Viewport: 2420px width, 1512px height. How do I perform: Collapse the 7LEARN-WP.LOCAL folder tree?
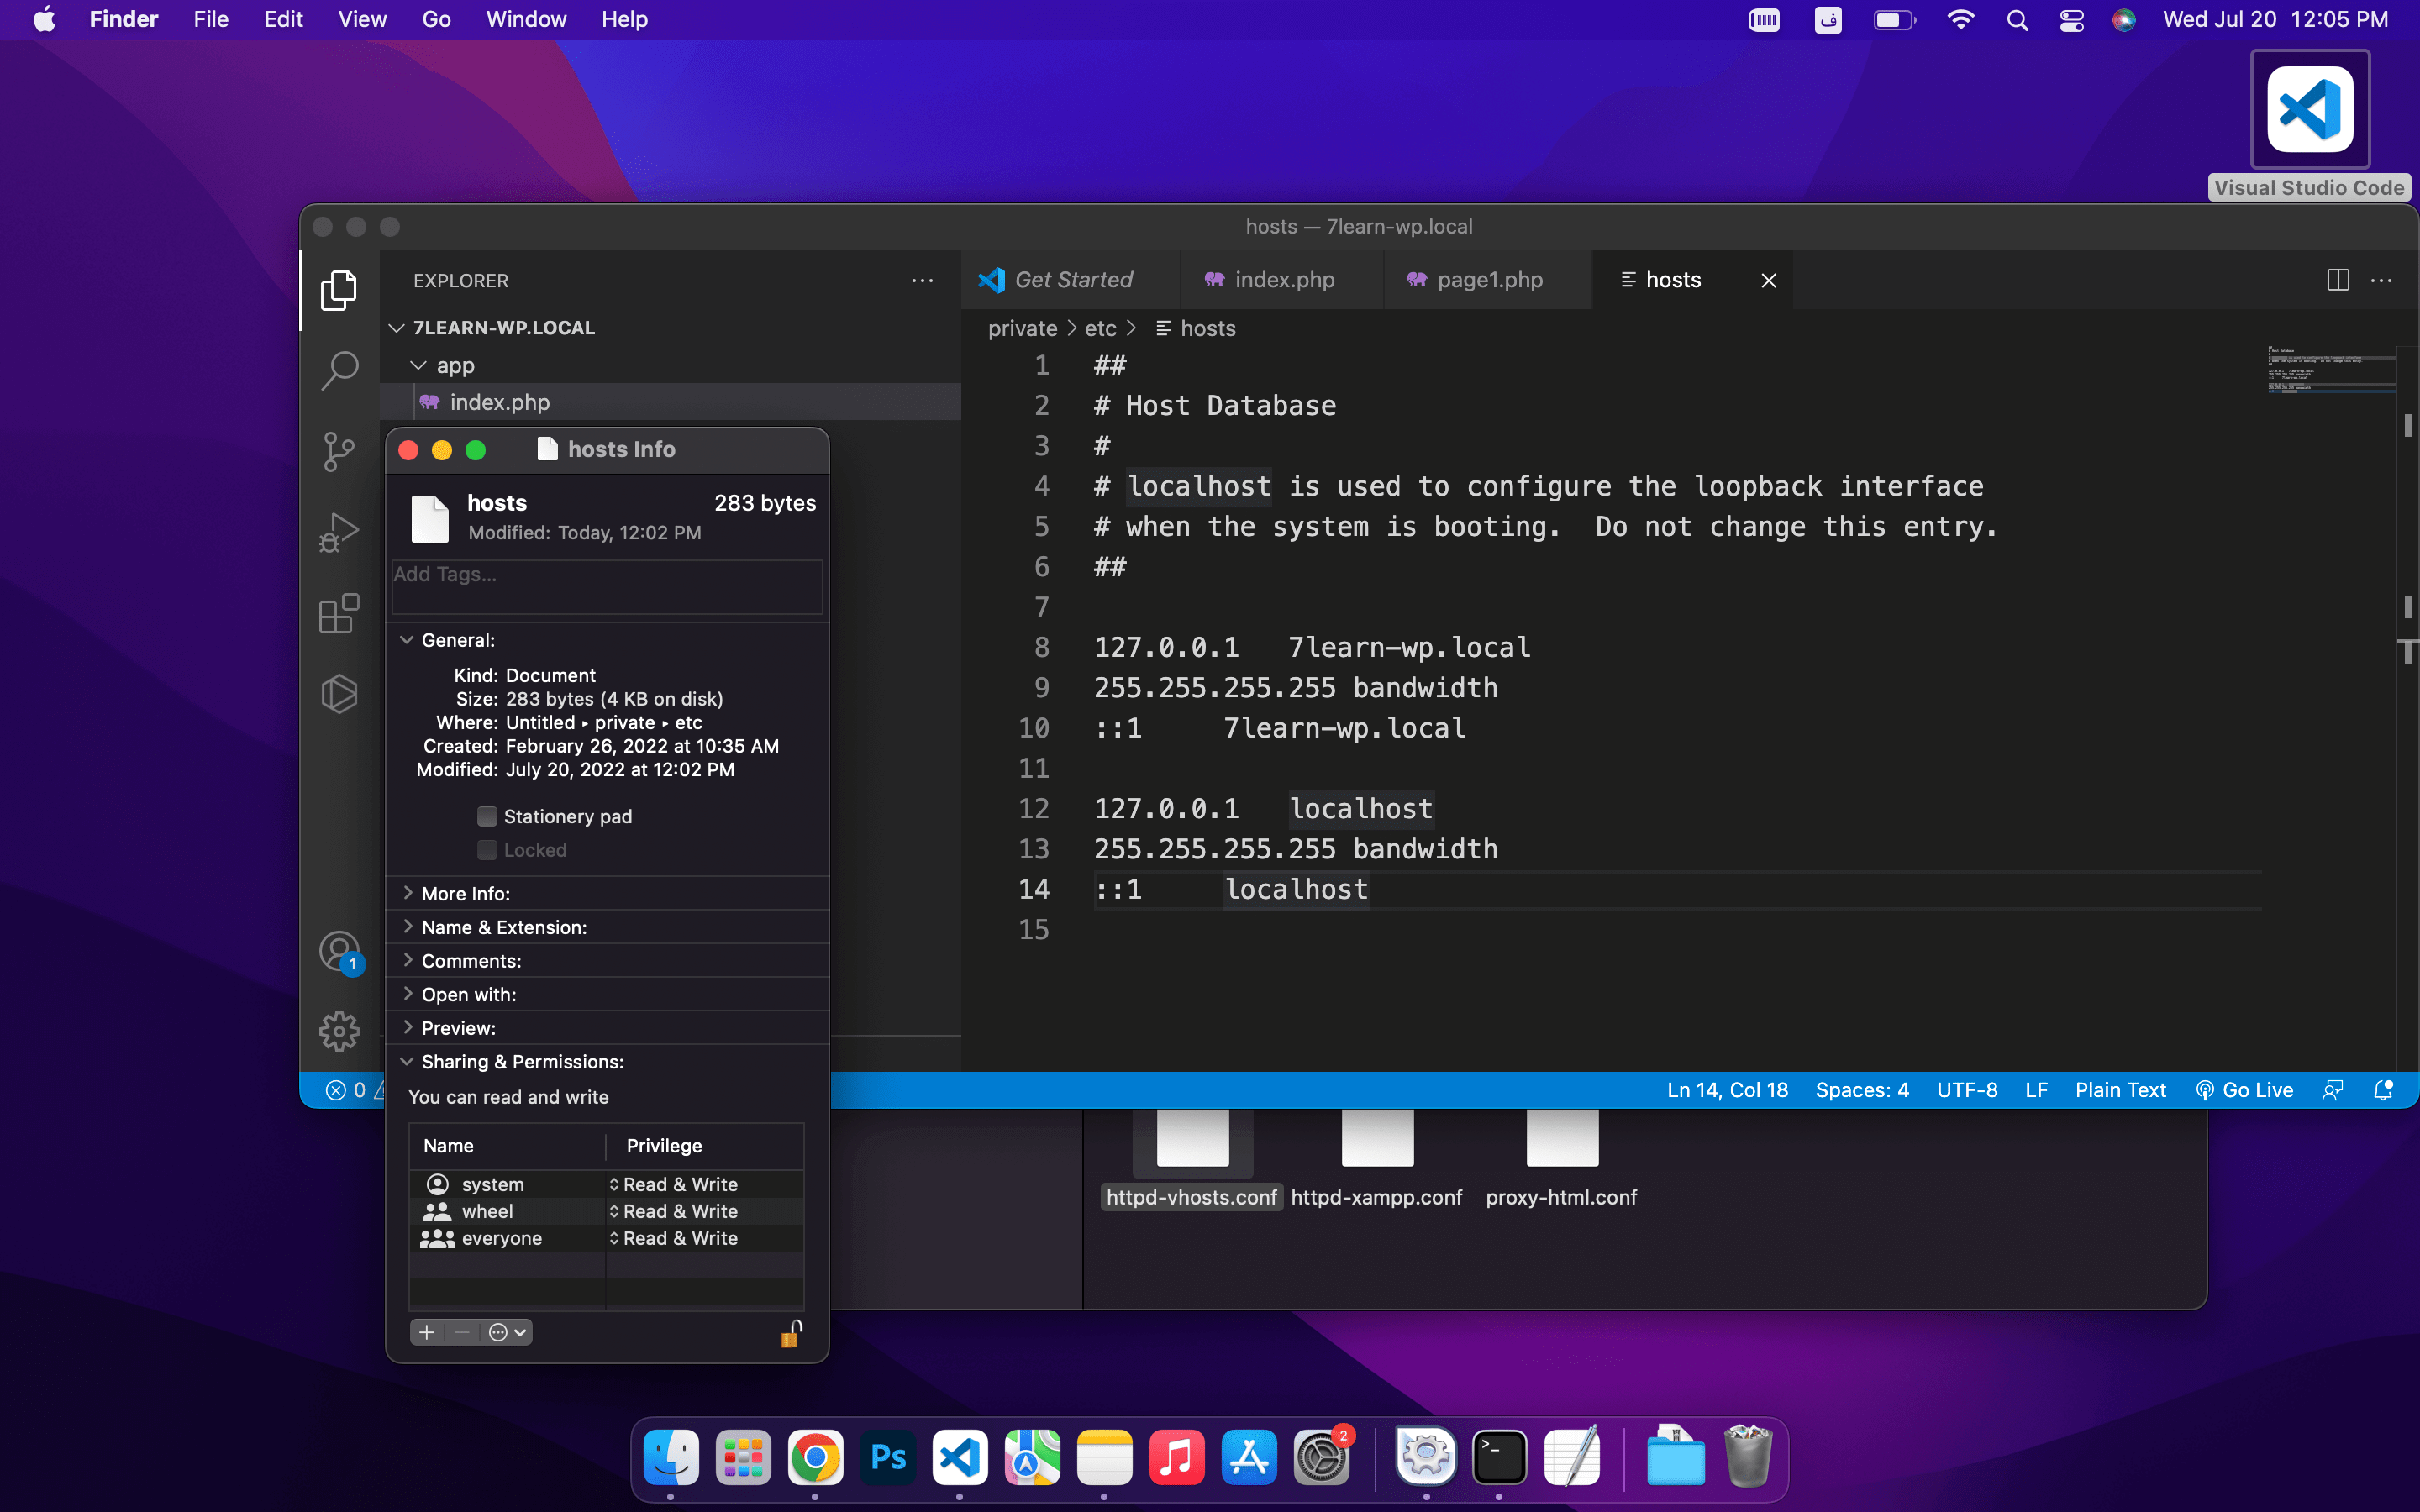(397, 328)
